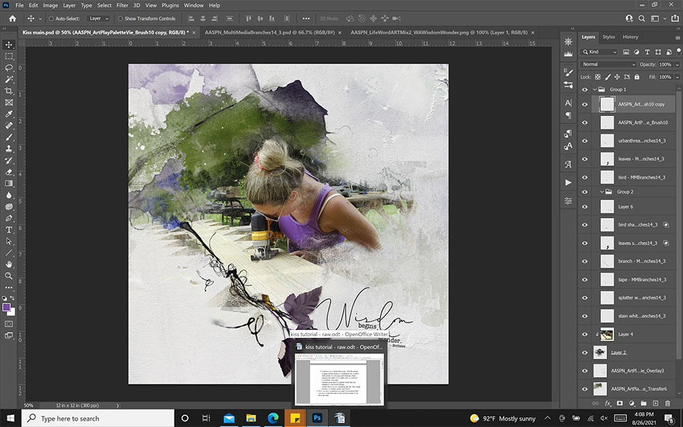Screen dimensions: 683x427
Task: Select the Eyedropper tool
Action: pyautogui.click(x=9, y=114)
